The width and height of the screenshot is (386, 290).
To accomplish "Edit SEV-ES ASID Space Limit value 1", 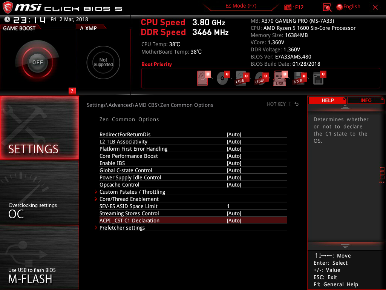I will (228, 206).
